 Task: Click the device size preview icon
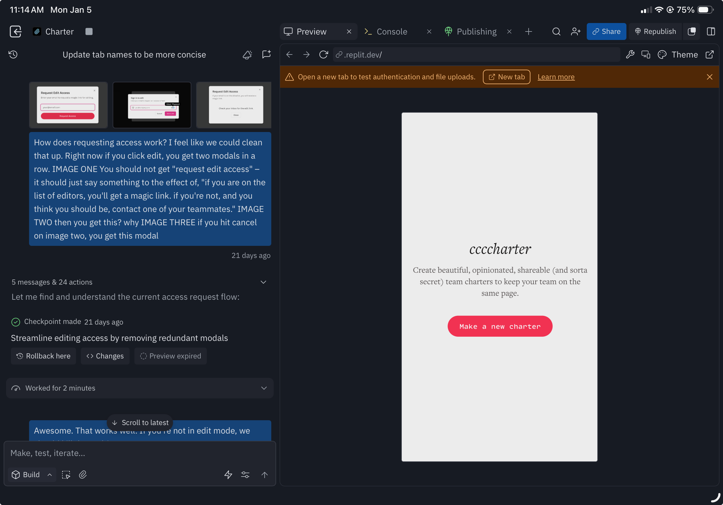(646, 55)
